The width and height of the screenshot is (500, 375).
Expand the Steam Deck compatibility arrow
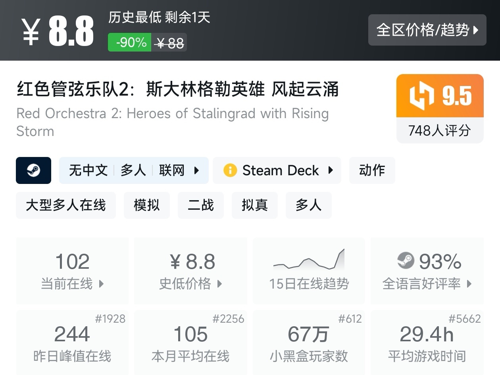pos(331,170)
